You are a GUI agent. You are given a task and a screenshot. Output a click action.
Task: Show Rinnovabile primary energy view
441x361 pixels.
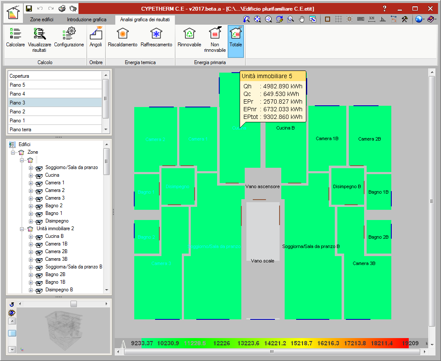coord(189,38)
